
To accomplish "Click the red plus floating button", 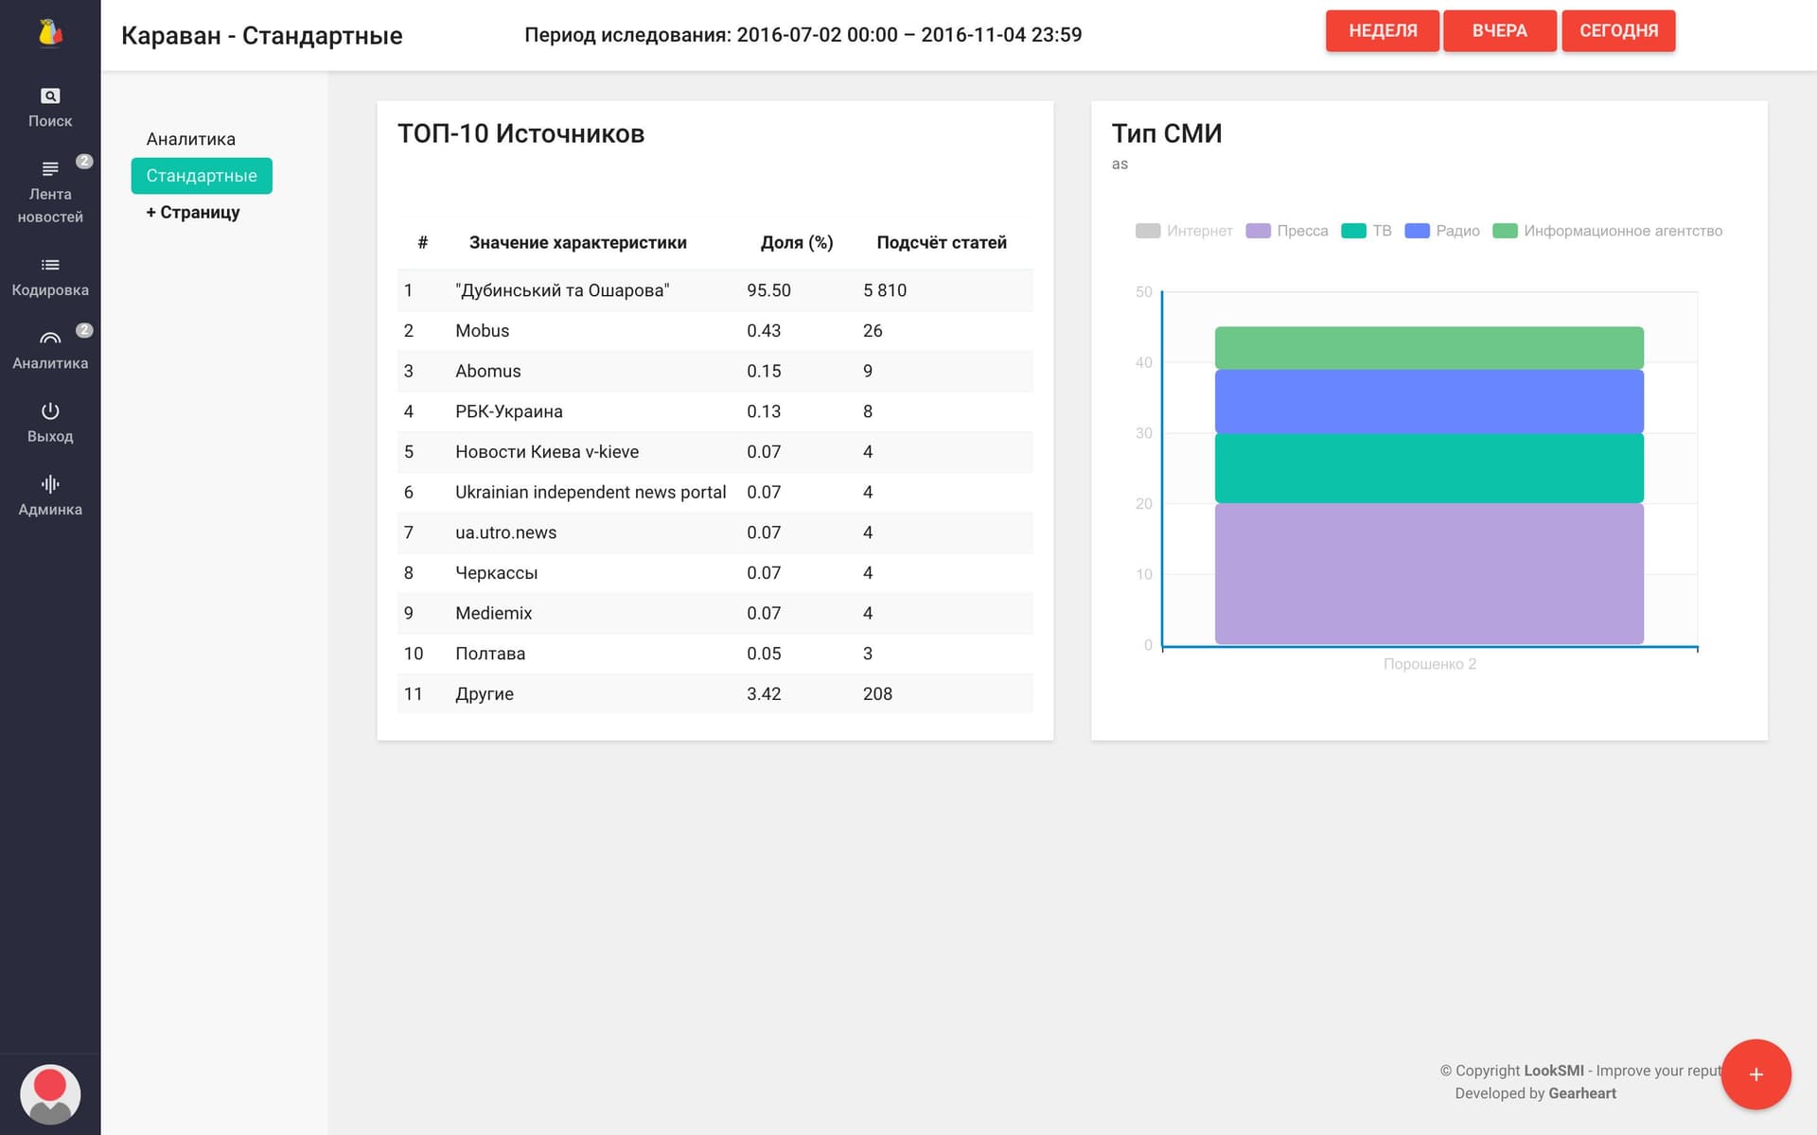I will click(1755, 1074).
